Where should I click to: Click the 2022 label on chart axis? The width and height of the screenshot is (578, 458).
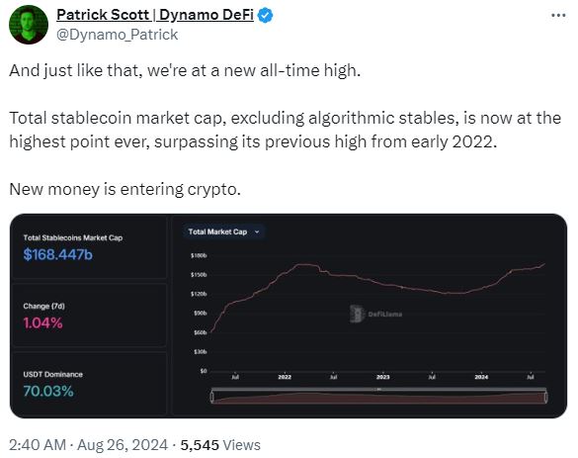pos(285,377)
